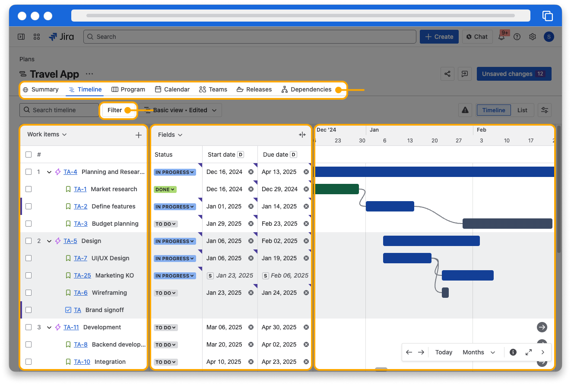Click the Jira logo
Viewport: 571px width, 385px height.
click(61, 37)
